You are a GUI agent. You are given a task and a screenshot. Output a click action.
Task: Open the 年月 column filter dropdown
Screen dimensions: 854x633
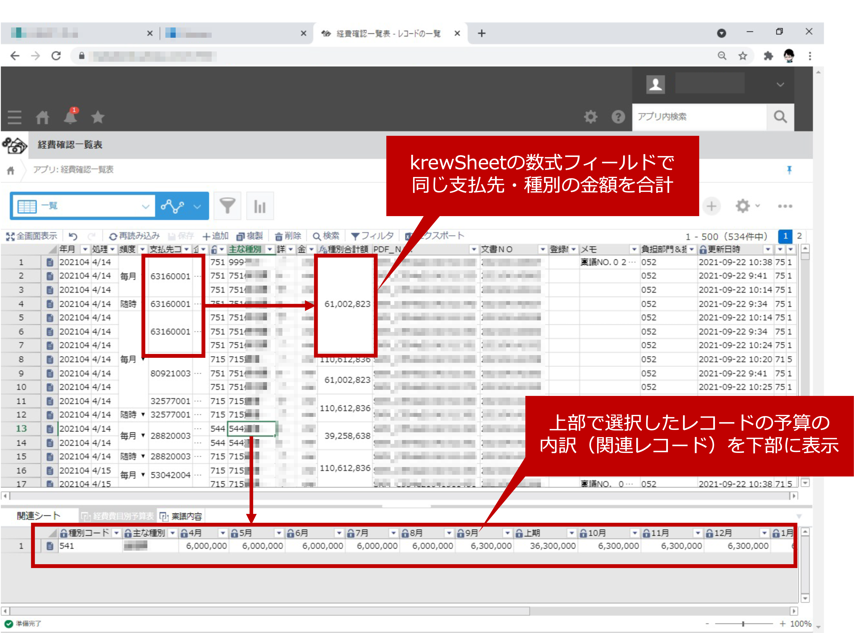coord(85,249)
